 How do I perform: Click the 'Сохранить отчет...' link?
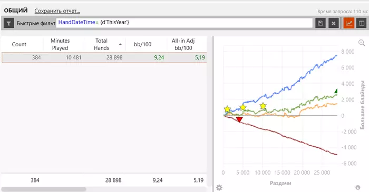click(57, 11)
